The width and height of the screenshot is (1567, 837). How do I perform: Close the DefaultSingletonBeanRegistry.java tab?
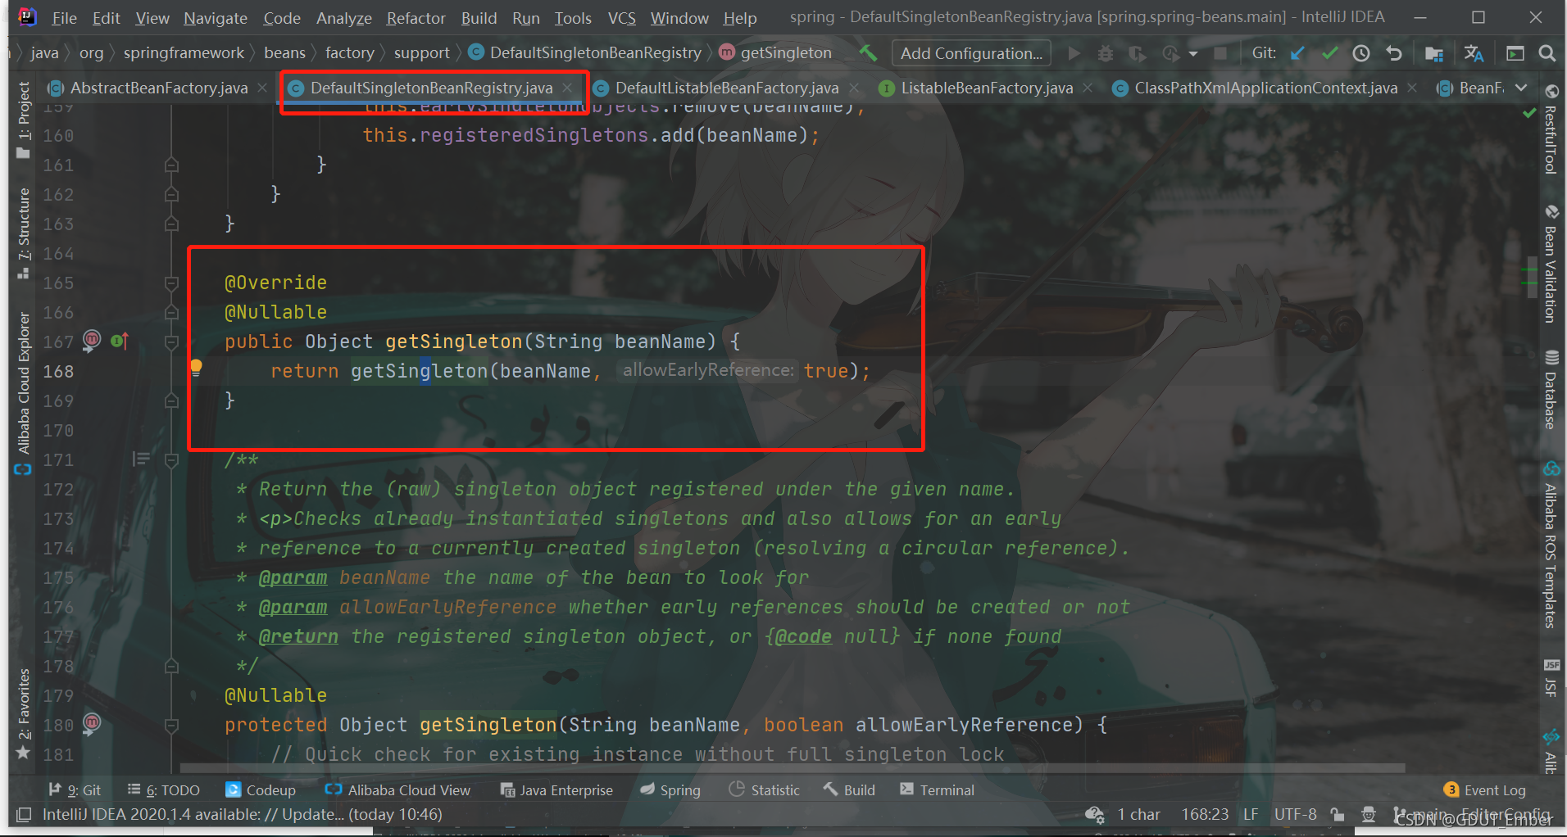(x=567, y=88)
